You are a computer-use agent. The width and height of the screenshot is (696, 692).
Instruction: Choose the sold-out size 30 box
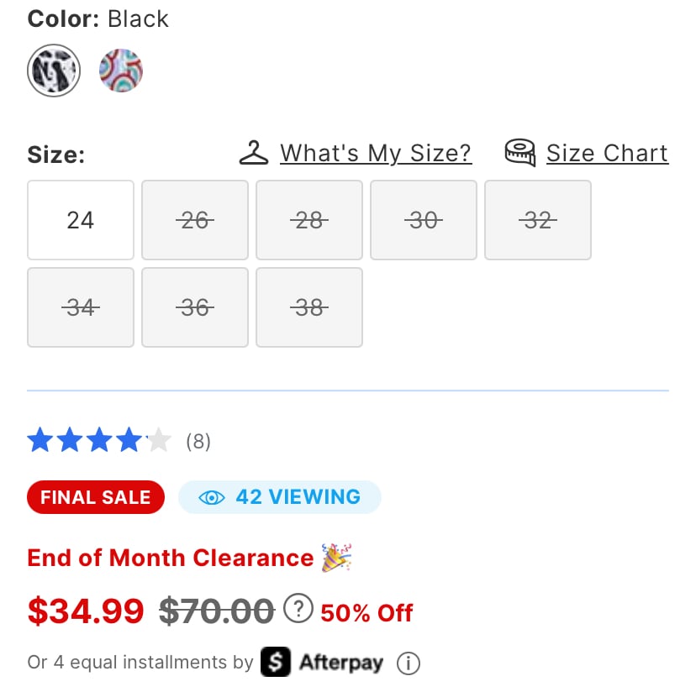[424, 220]
